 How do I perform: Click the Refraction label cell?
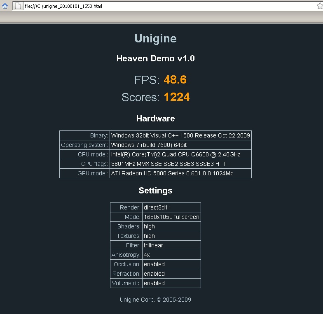pos(126,274)
